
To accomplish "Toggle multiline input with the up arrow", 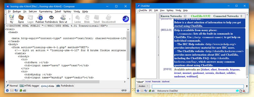I will 247,86.
